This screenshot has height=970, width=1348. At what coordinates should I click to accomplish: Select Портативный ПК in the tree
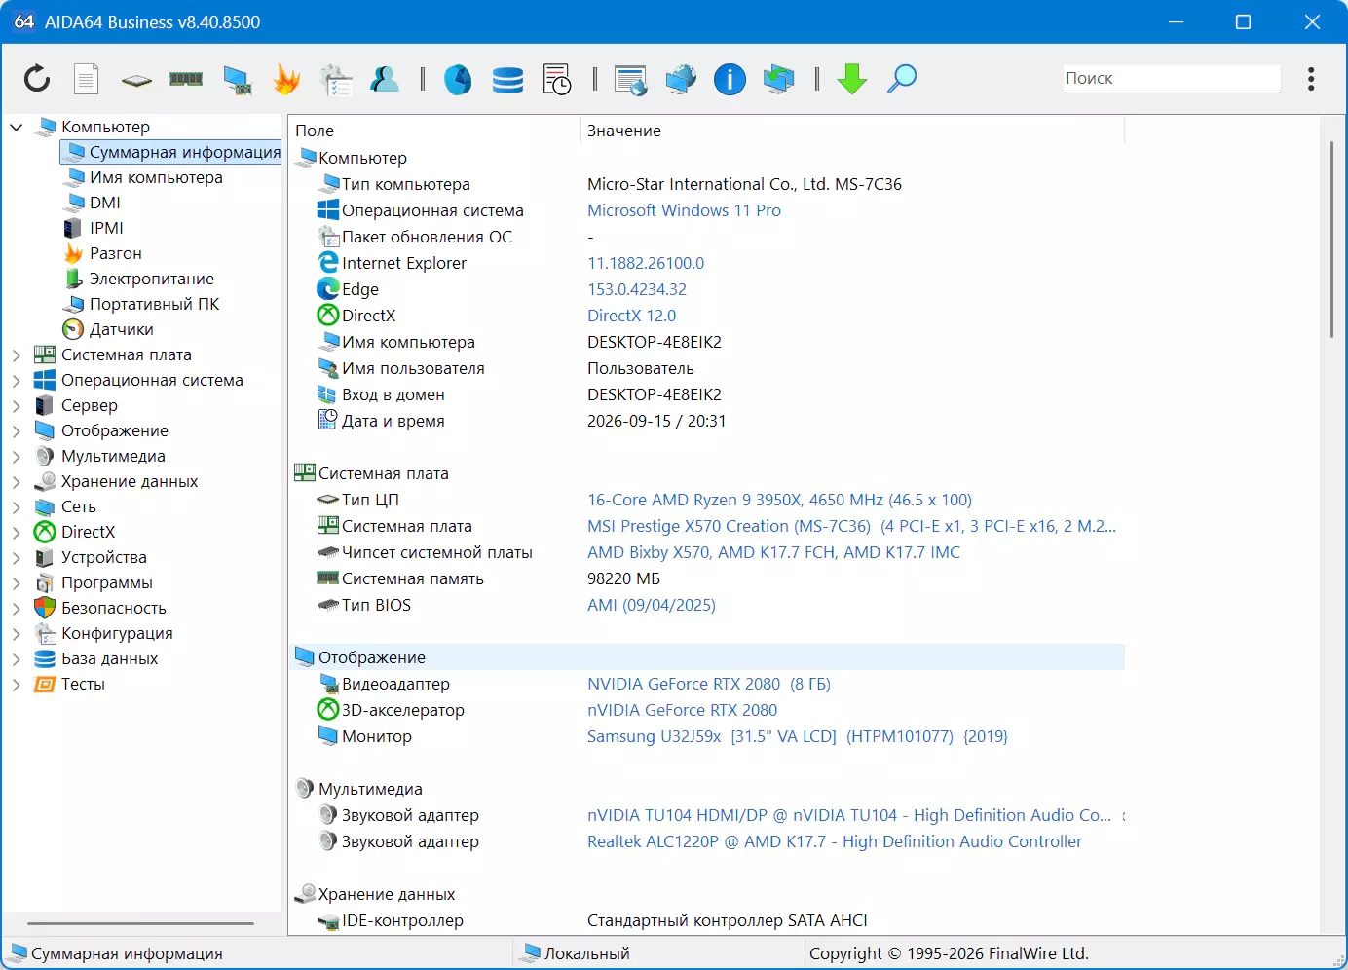pos(155,304)
